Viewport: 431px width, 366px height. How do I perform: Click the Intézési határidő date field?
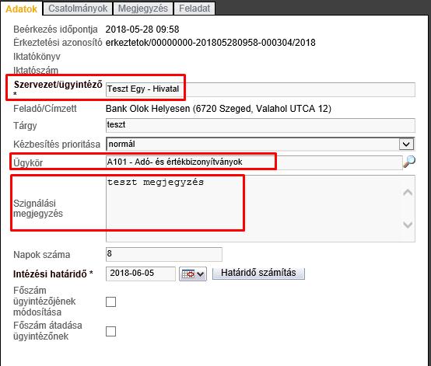[x=141, y=274]
